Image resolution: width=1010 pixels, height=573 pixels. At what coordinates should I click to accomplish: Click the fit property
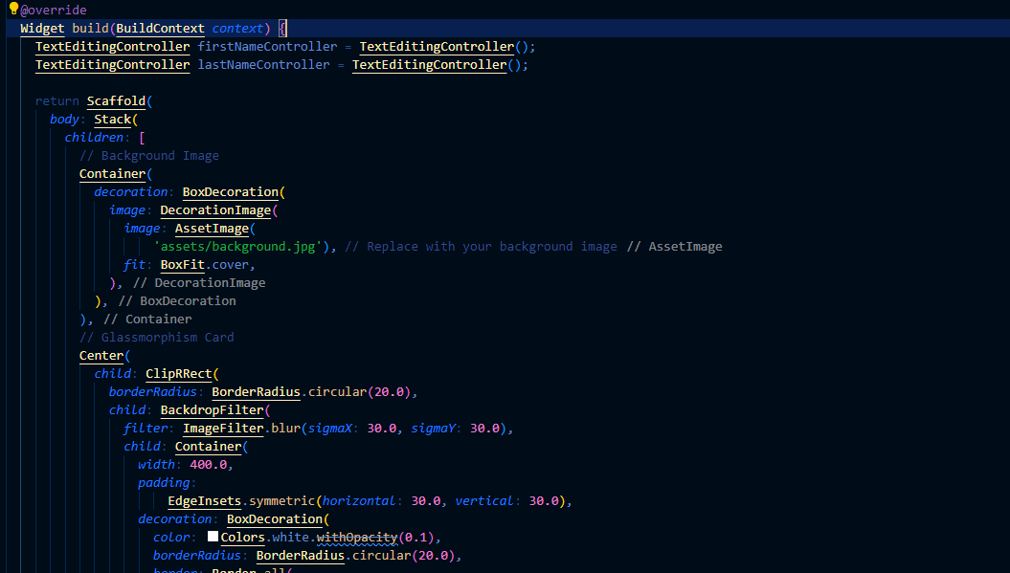tap(135, 265)
